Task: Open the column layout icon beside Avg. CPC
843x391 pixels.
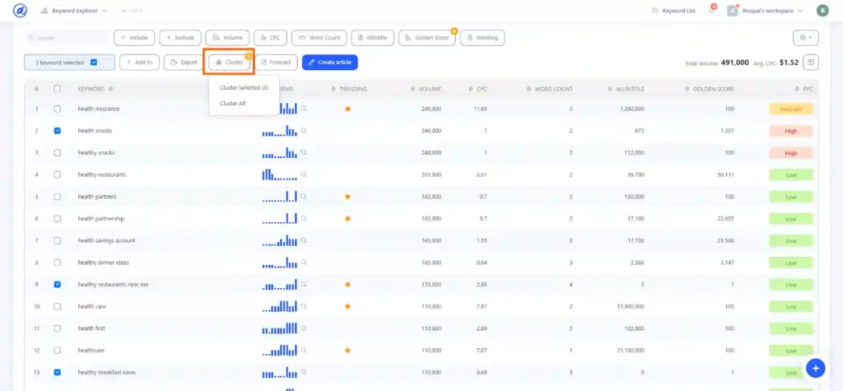Action: (811, 63)
